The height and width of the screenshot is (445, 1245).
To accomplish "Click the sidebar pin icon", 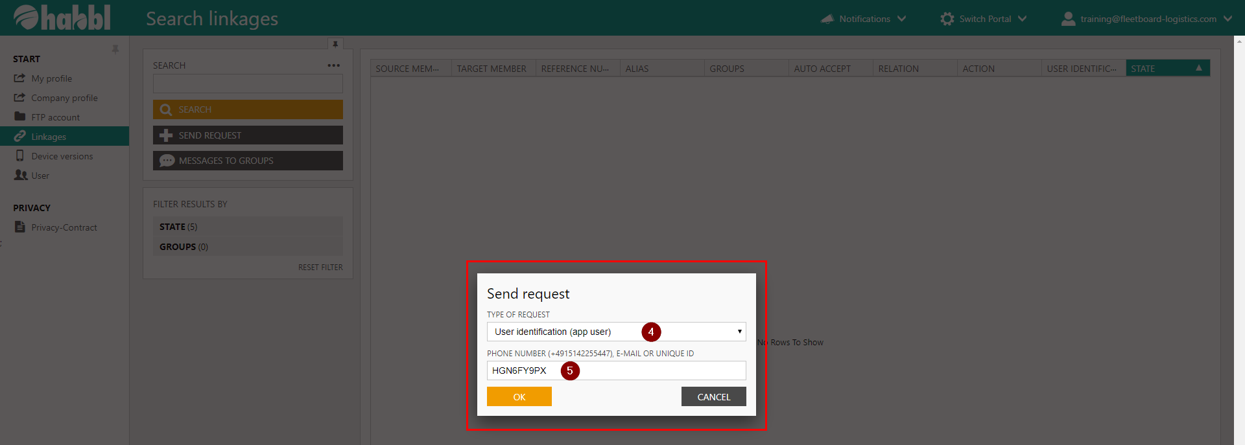I will coord(115,49).
